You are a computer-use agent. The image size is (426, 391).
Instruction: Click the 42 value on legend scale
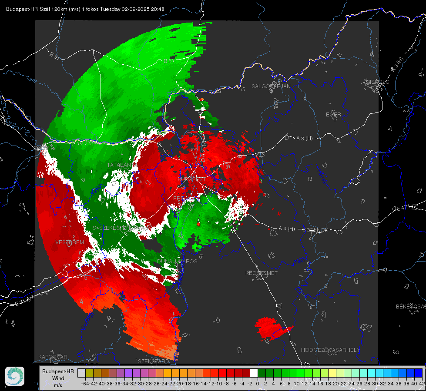(422, 384)
